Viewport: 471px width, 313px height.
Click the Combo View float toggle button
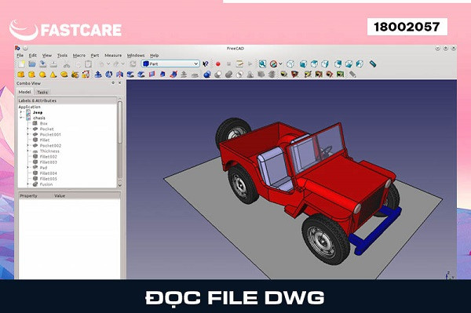(113, 83)
